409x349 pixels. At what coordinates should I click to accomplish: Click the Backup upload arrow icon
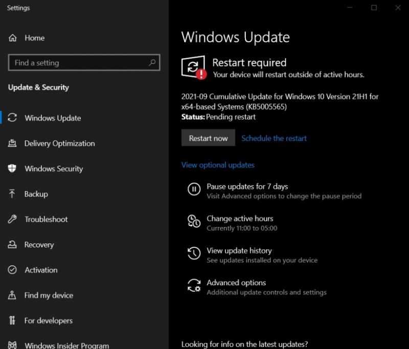(x=12, y=194)
